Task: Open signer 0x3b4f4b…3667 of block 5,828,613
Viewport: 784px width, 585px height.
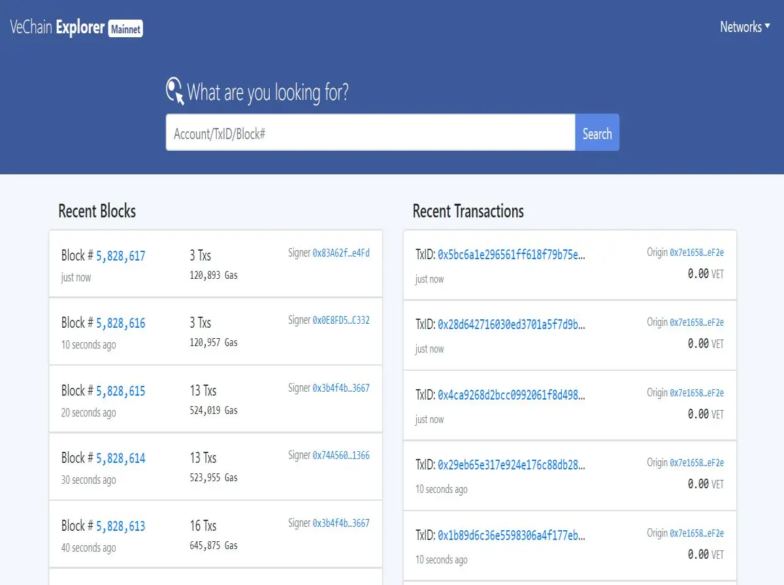Action: click(x=341, y=523)
